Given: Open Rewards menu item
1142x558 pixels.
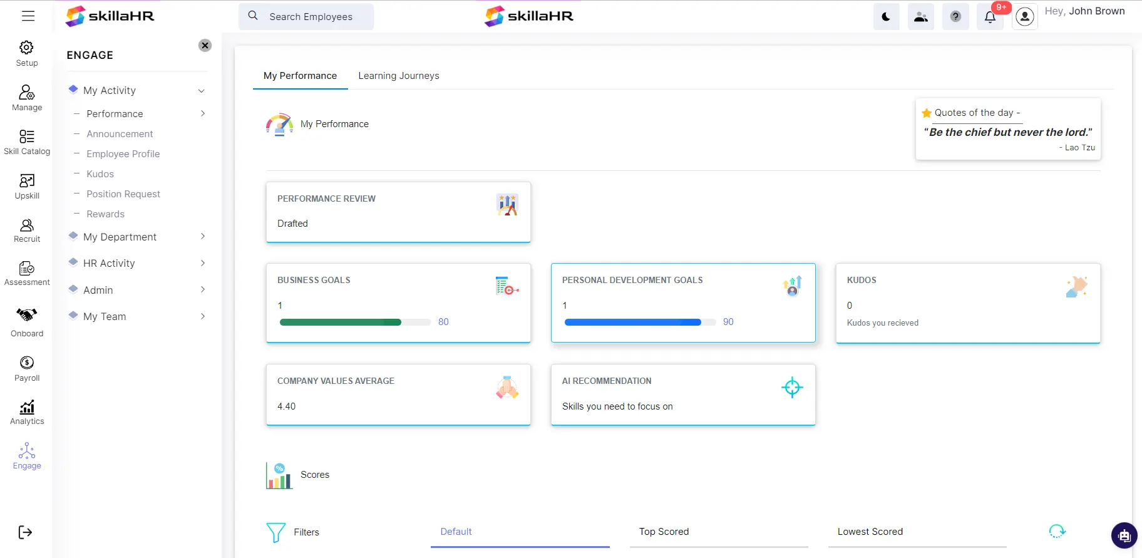Looking at the screenshot, I should (105, 214).
